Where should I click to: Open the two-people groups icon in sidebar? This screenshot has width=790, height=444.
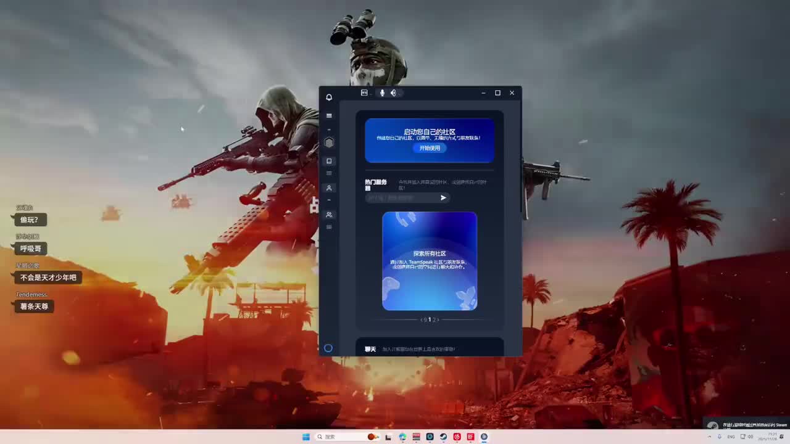click(x=329, y=214)
